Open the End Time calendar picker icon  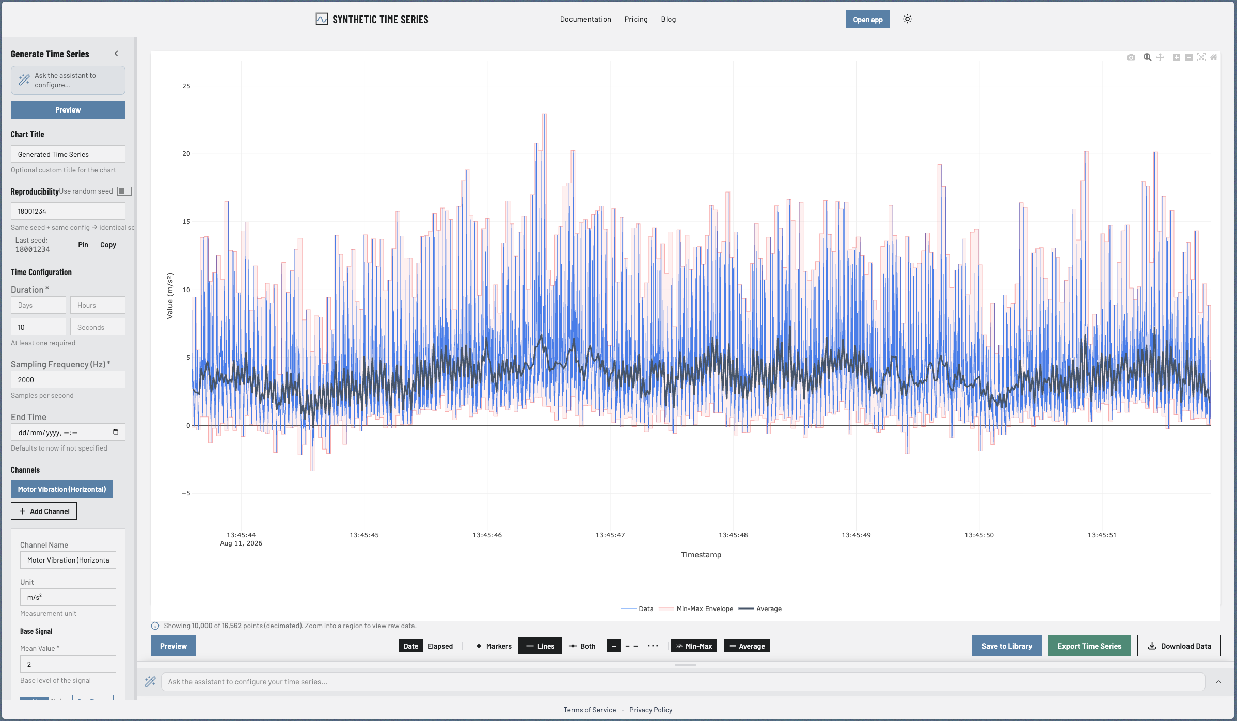click(x=116, y=432)
